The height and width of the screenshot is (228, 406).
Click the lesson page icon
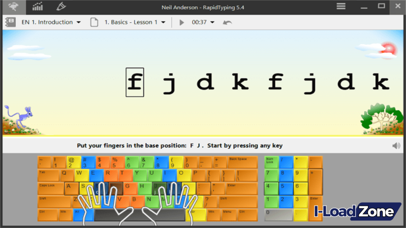94,22
